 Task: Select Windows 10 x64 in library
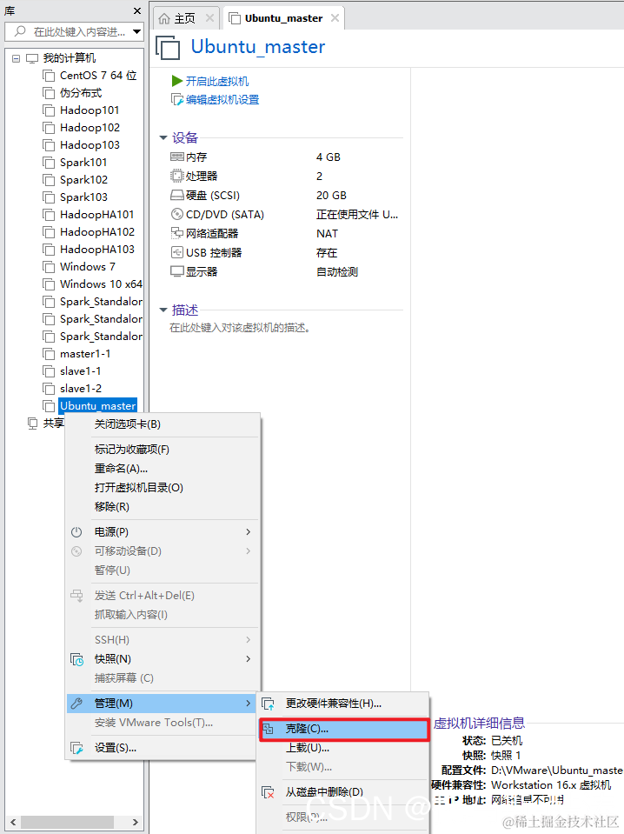click(101, 284)
